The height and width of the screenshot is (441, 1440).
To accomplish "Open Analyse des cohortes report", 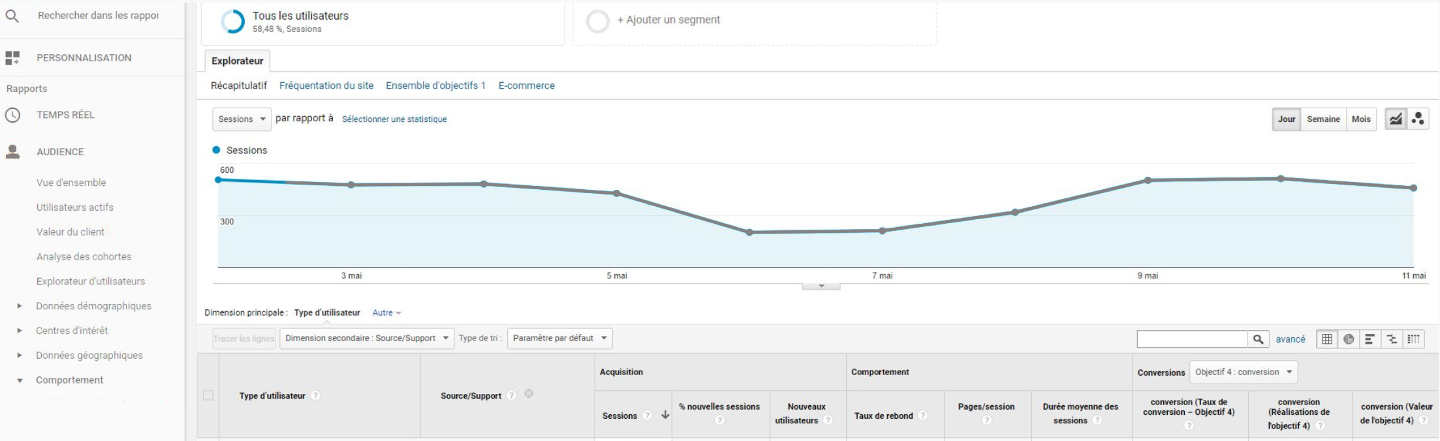I will (x=84, y=257).
